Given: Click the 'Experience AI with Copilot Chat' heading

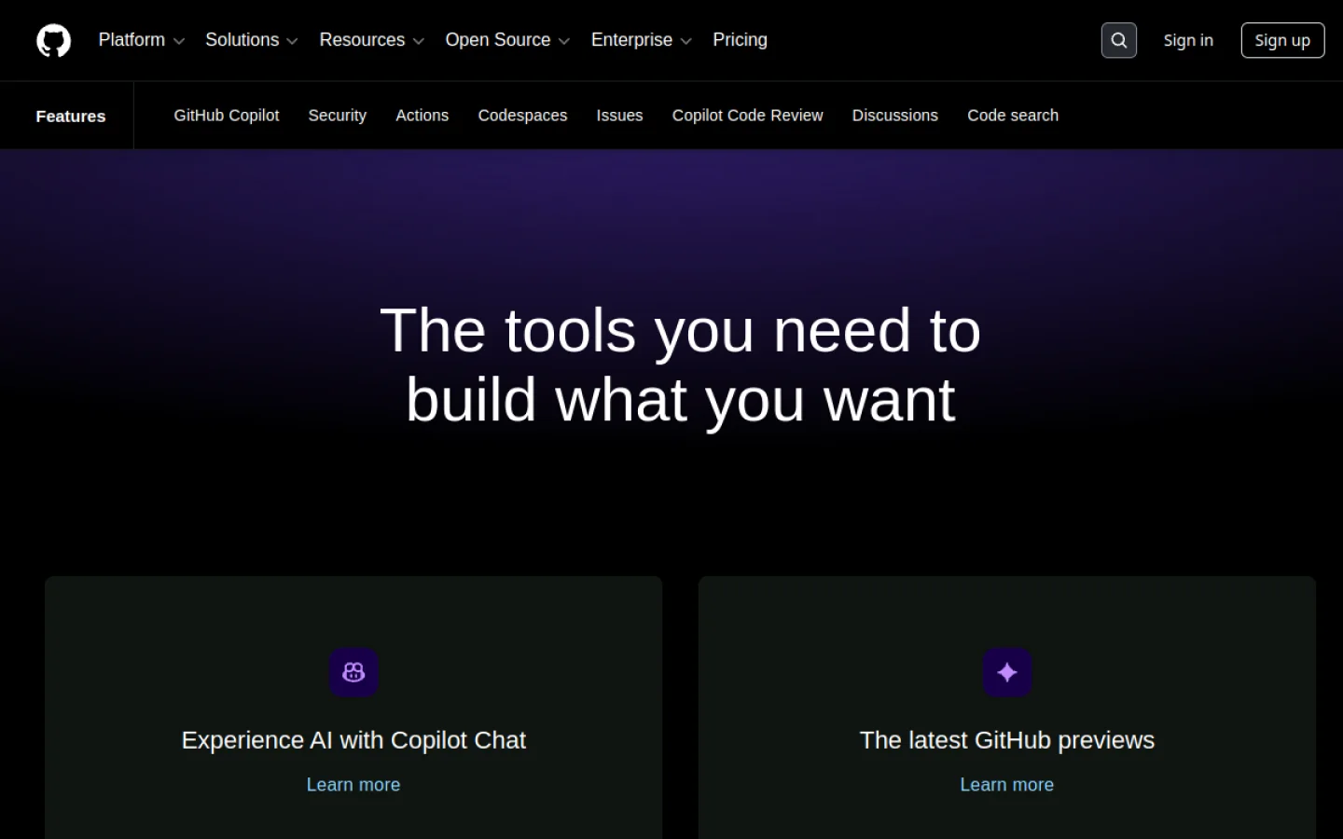Looking at the screenshot, I should 353,740.
